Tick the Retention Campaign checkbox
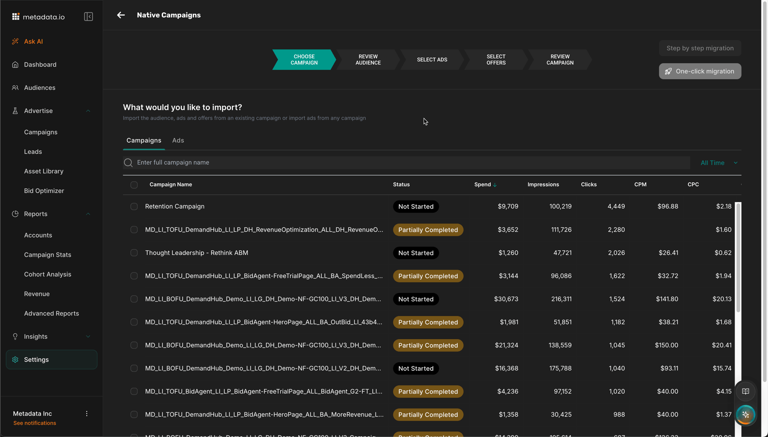The height and width of the screenshot is (437, 768). coord(134,207)
